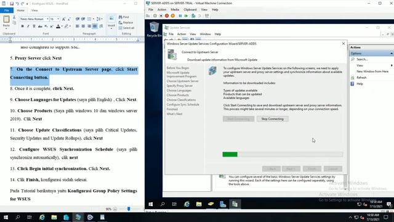Screen dimensions: 394x222
Task: Toggle Strikethrough formatting in WordPad
Action: [40, 26]
